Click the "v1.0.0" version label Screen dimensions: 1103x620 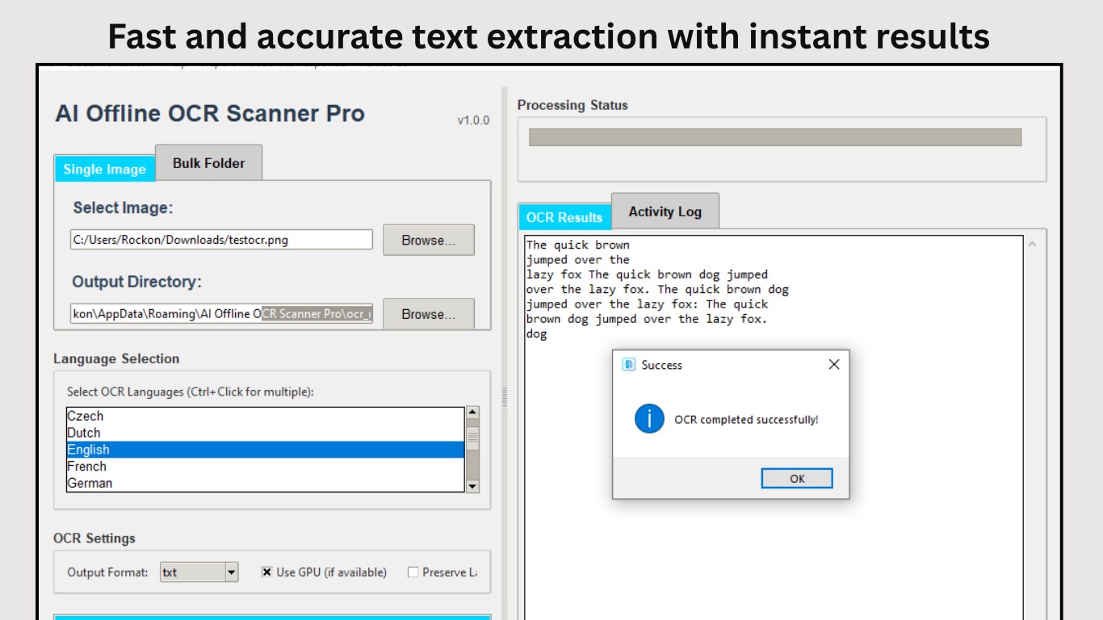click(x=473, y=120)
